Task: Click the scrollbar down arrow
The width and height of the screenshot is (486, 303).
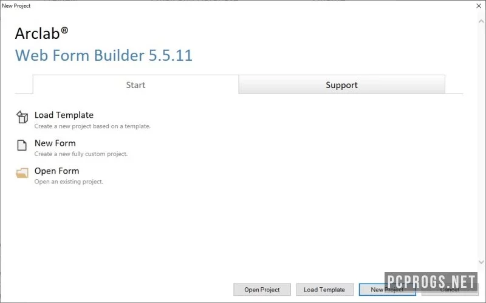Action: click(481, 262)
